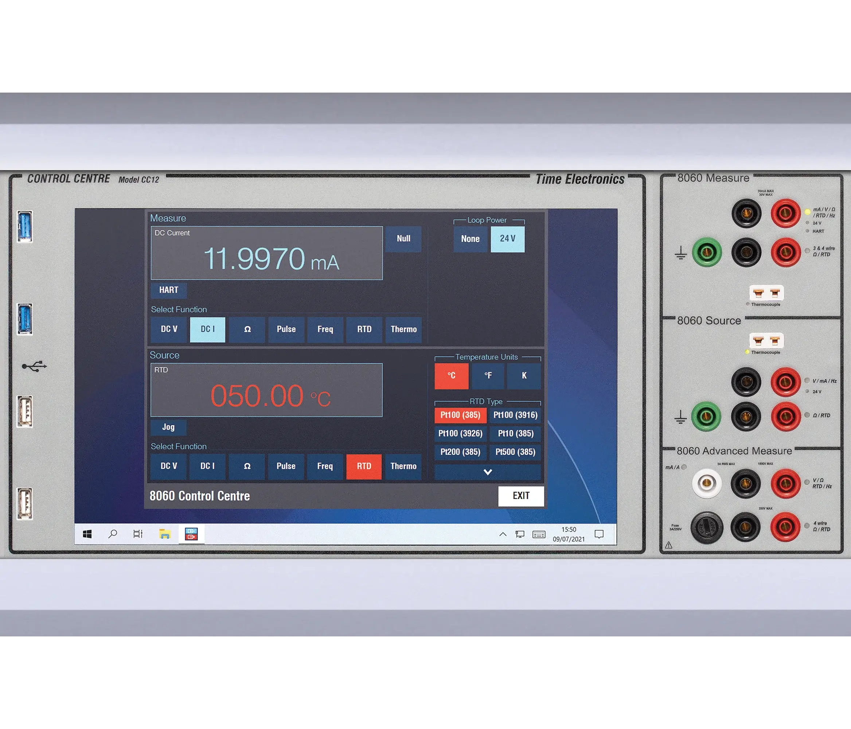Viewport: 851px width, 729px height.
Task: Select DC I in Measure functions
Action: pyautogui.click(x=207, y=330)
